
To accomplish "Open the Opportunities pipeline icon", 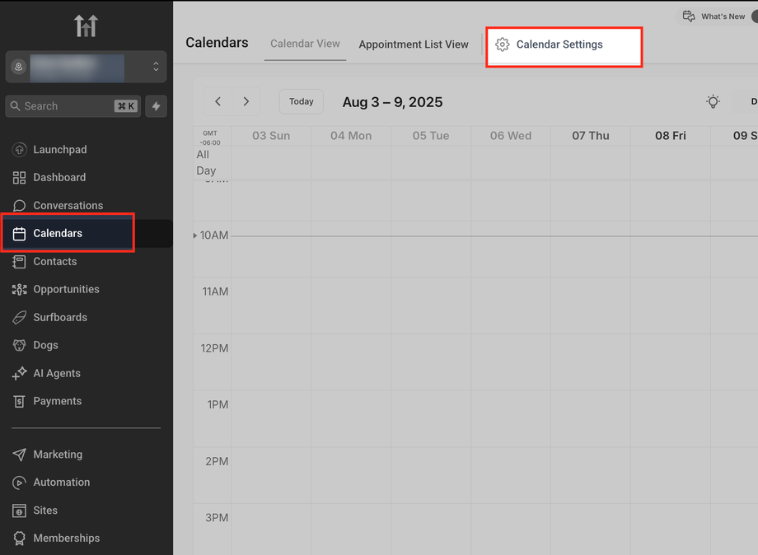I will (x=19, y=290).
